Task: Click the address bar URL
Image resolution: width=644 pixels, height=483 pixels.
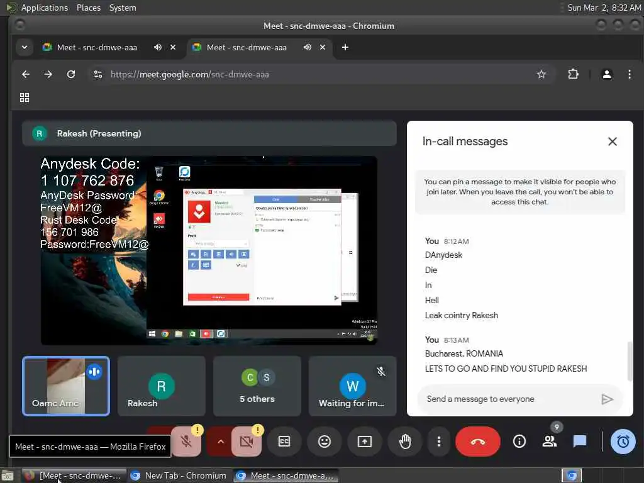Action: [190, 74]
